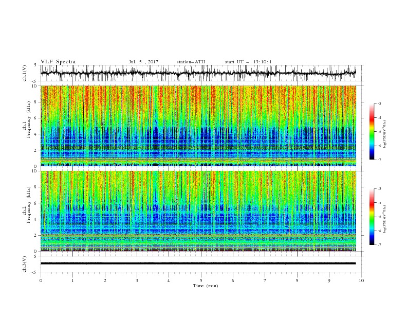Click the "ch.3(V)" axis label
This screenshot has height=315, width=407.
25,264
